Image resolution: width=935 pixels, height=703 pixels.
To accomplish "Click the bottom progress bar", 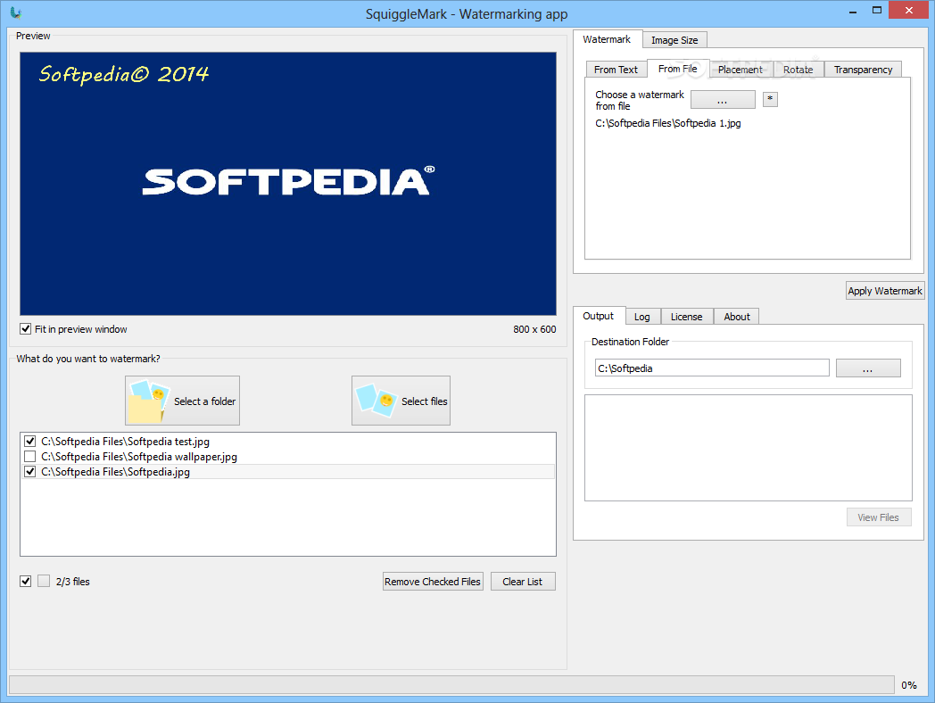I will [451, 684].
